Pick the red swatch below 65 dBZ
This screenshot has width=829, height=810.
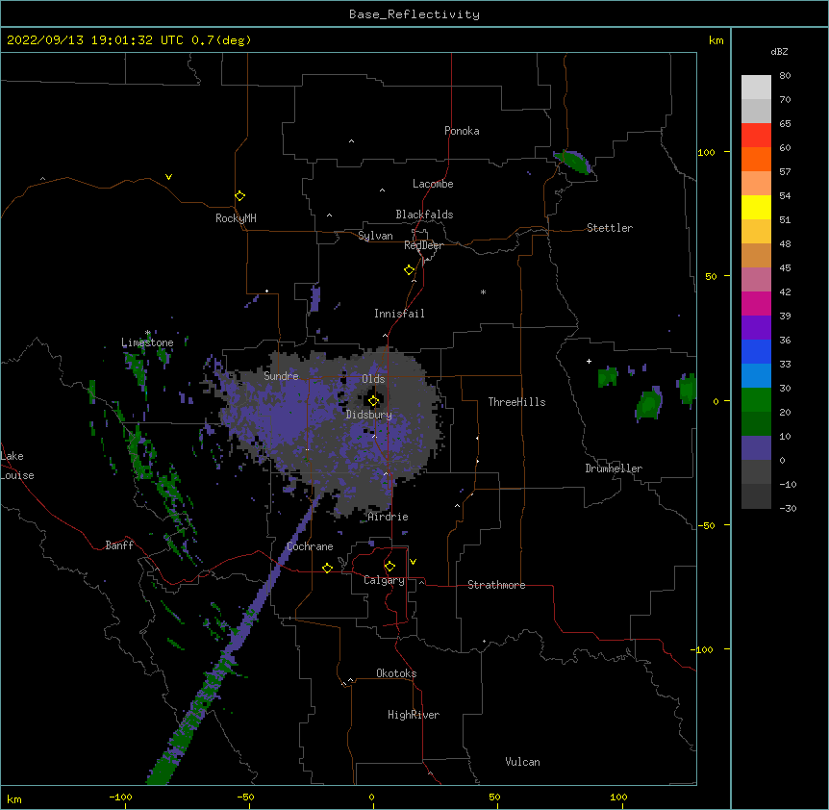756,136
